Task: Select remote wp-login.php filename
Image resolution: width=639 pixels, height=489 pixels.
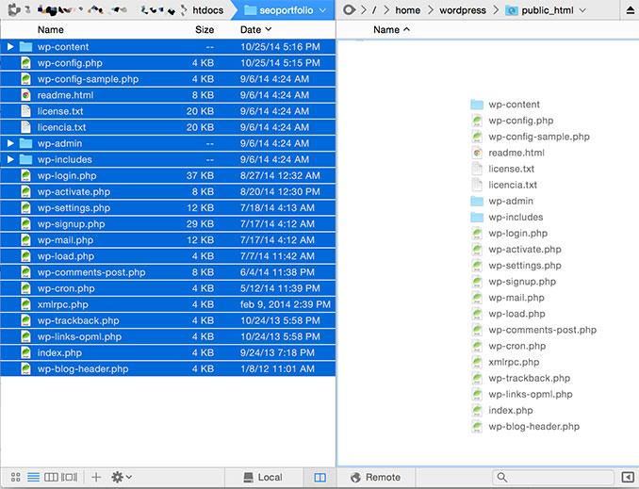Action: click(518, 233)
